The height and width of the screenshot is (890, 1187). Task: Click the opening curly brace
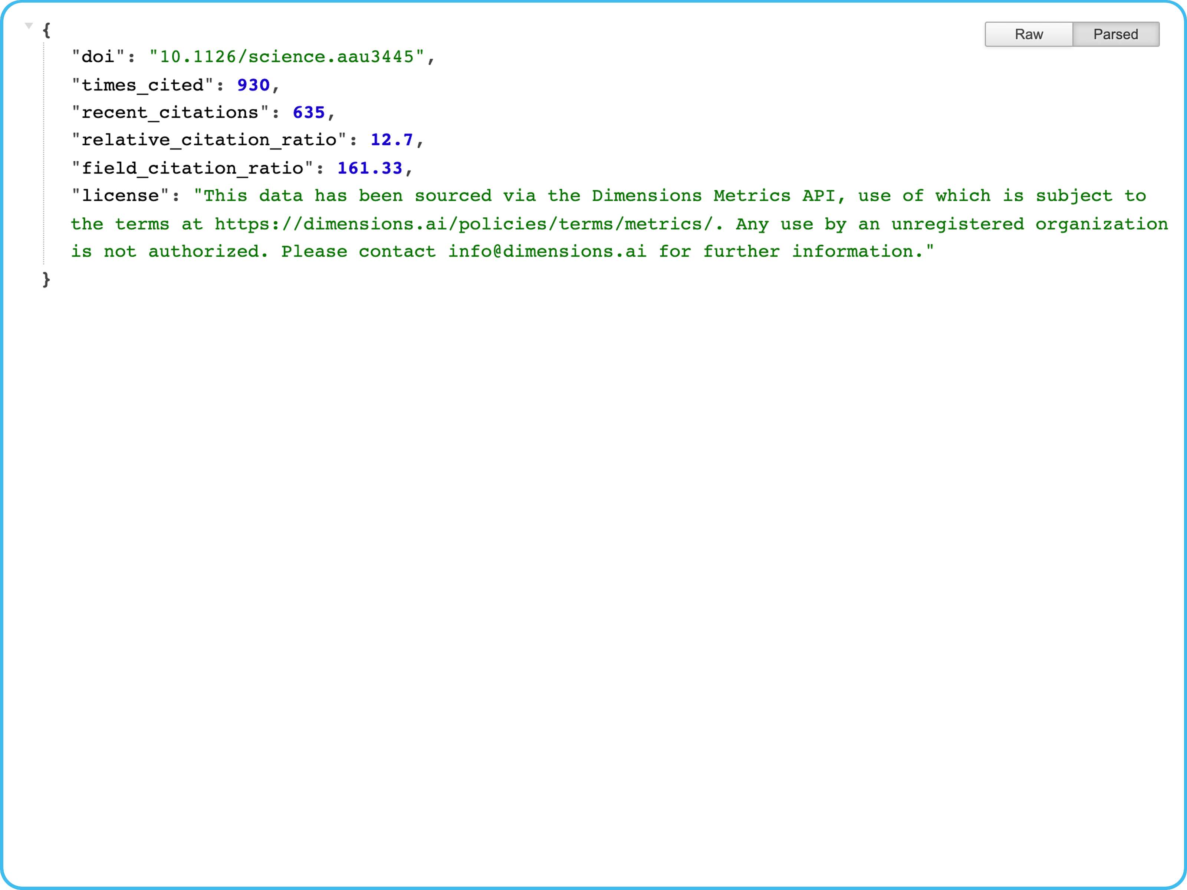pyautogui.click(x=47, y=30)
